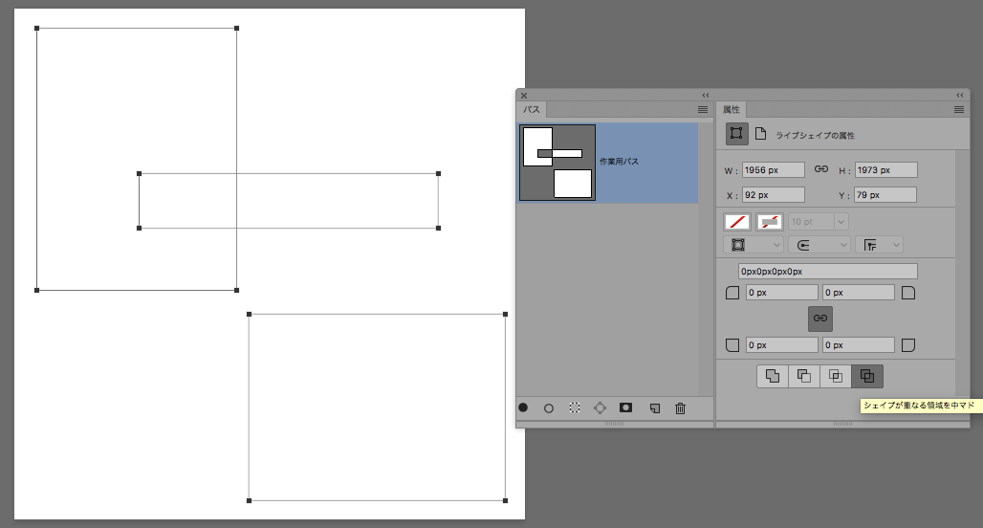Click top-left anchor of tall rectangle
The image size is (983, 528).
pyautogui.click(x=37, y=29)
